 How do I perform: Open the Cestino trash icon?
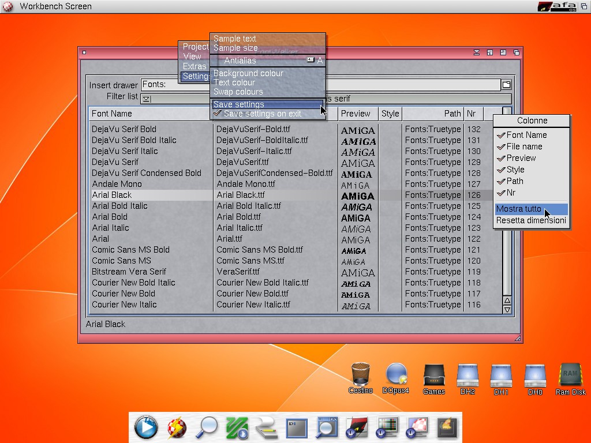(x=361, y=376)
